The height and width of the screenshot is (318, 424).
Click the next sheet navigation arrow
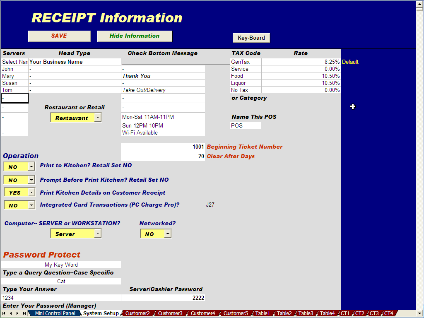17,313
